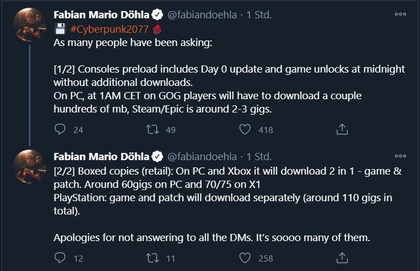Share the second tweet about boxed copies
Screen dimensions: 420x271
[x=343, y=258]
